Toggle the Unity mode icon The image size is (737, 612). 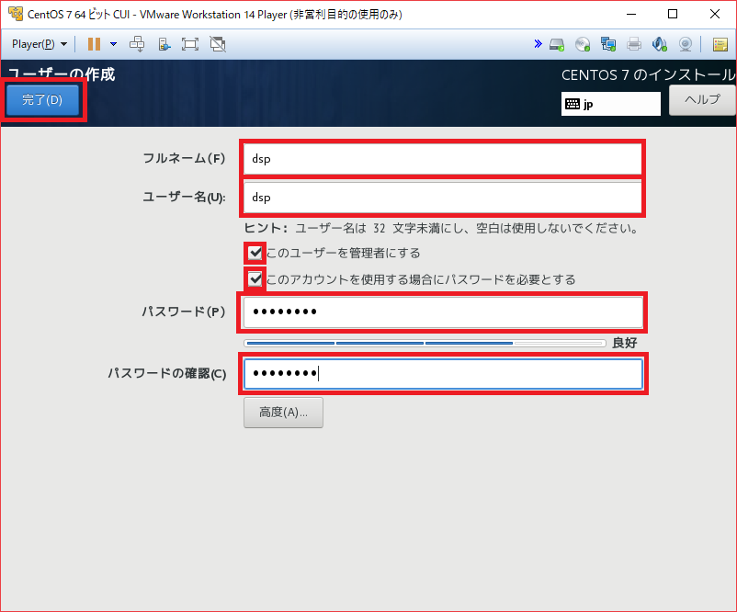point(218,44)
